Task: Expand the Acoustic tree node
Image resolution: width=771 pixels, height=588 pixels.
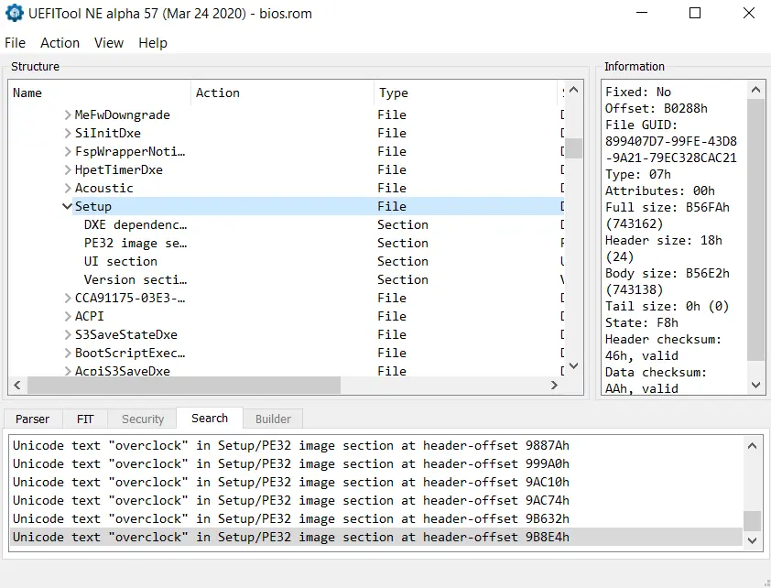Action: 68,188
